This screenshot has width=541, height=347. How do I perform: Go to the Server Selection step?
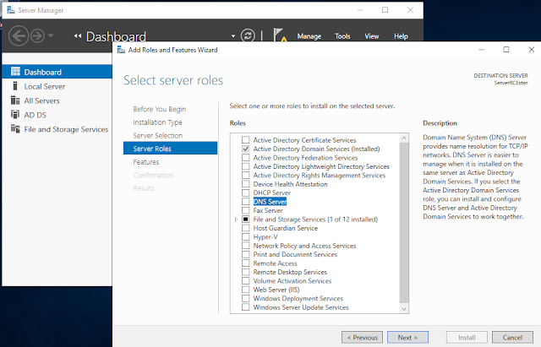(158, 135)
